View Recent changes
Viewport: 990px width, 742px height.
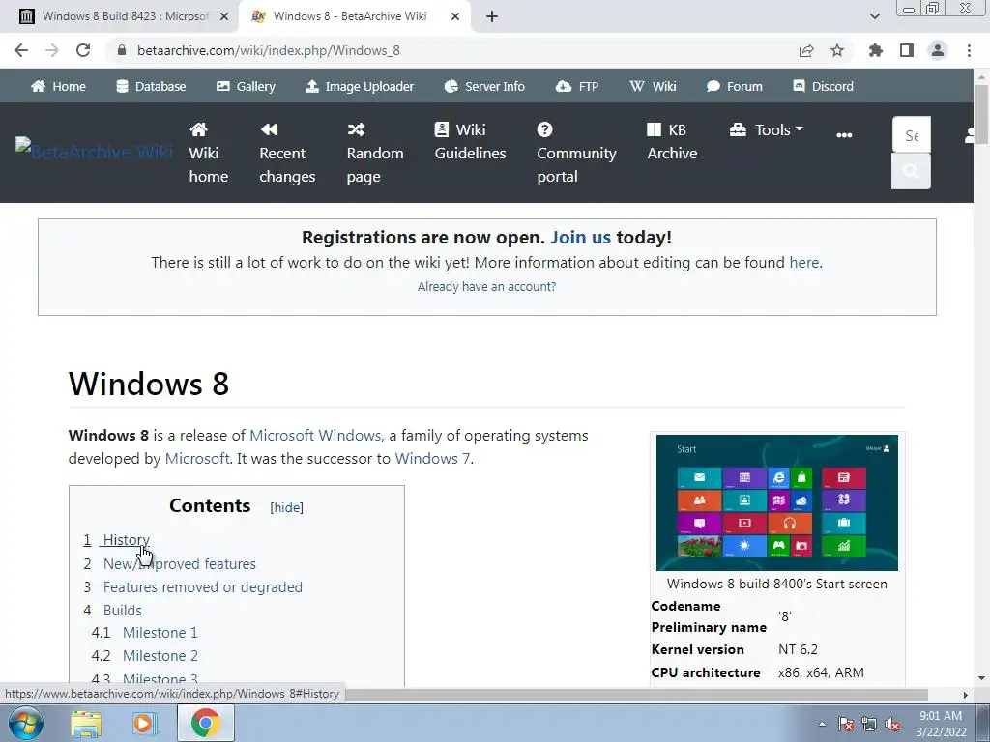[x=287, y=153]
